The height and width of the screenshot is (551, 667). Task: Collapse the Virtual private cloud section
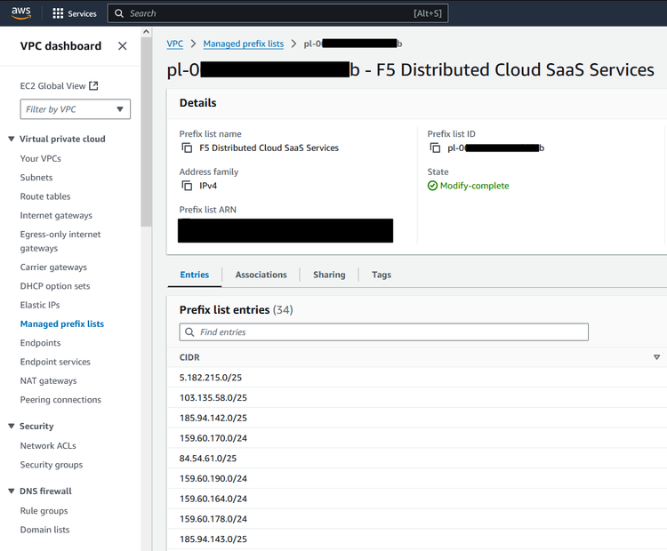(12, 139)
